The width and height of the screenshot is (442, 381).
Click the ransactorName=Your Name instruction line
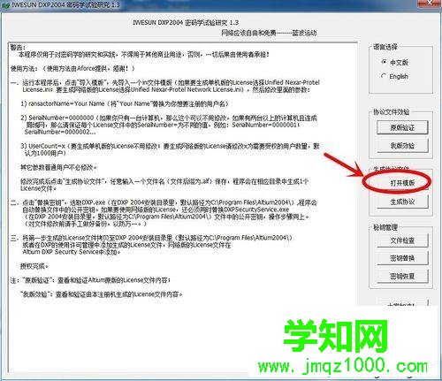[x=125, y=103]
